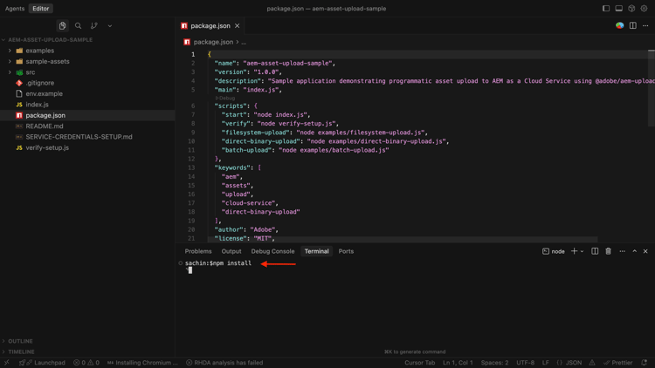
Task: Click the Installing Chromium status item
Action: point(142,363)
